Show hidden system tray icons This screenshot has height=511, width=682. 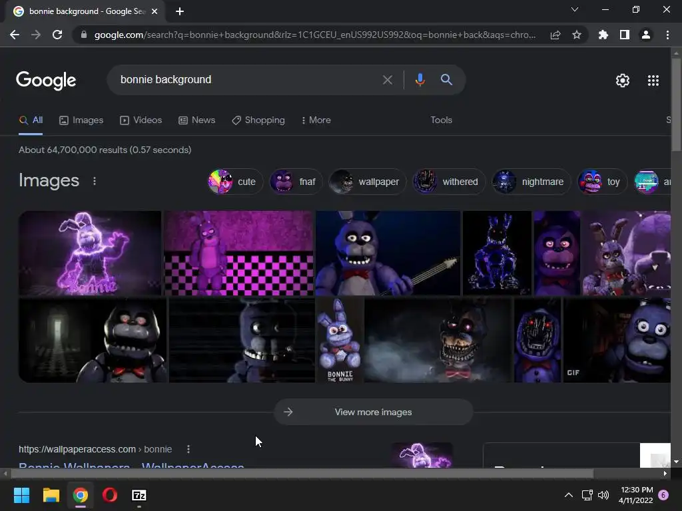(x=569, y=495)
